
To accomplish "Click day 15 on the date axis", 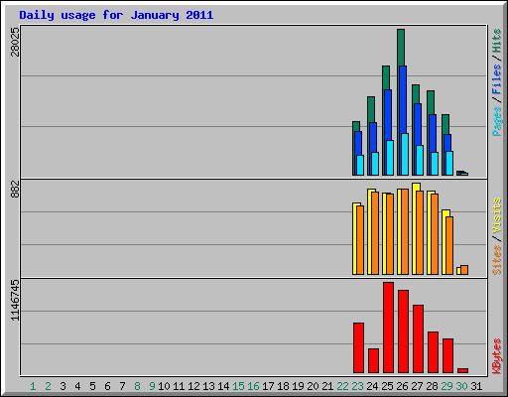I will (x=238, y=386).
